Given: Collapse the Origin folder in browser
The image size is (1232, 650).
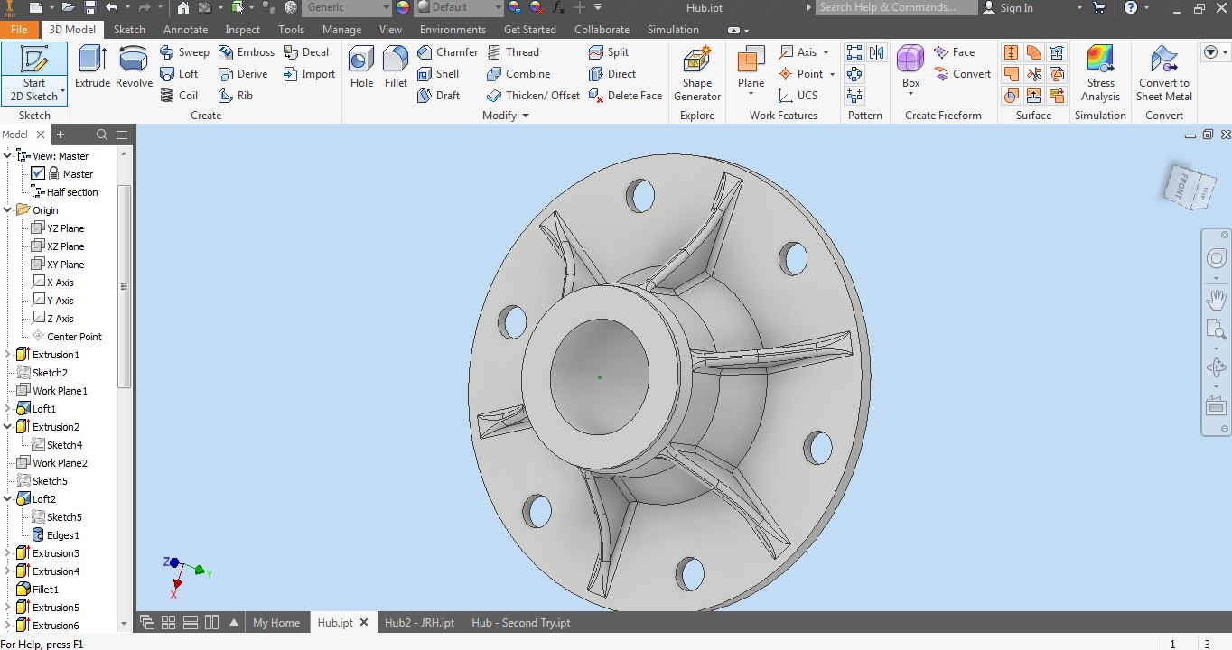Looking at the screenshot, I should click(7, 210).
